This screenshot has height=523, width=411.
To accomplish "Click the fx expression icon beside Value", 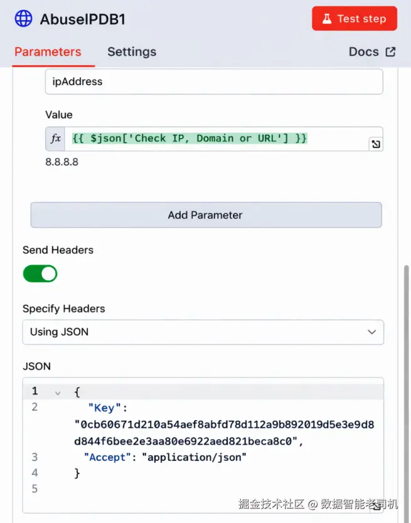I will (x=56, y=139).
